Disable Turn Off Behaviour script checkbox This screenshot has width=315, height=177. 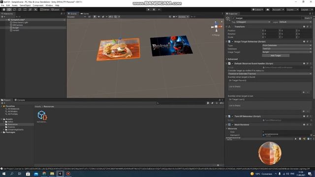[232, 116]
